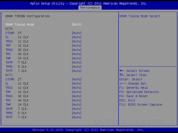
Task: Change DCT1 TRAS [Auto] value
Action: [x=77, y=96]
